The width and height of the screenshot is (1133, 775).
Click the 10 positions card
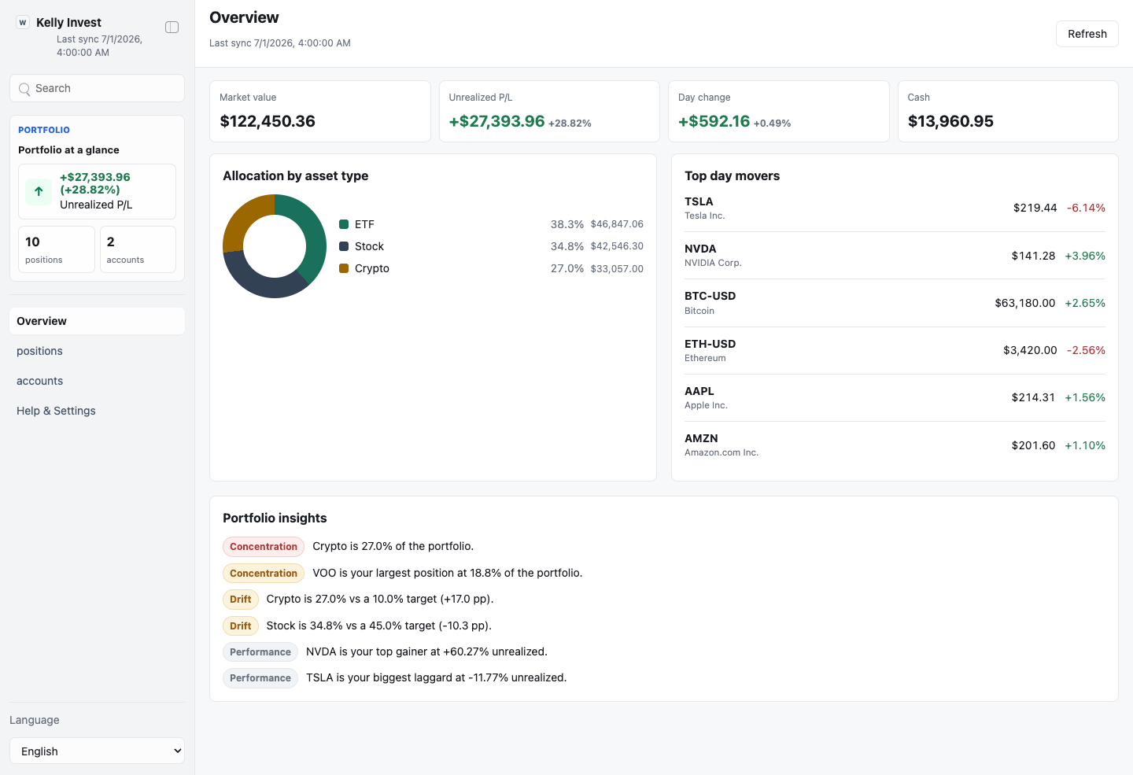click(x=57, y=249)
